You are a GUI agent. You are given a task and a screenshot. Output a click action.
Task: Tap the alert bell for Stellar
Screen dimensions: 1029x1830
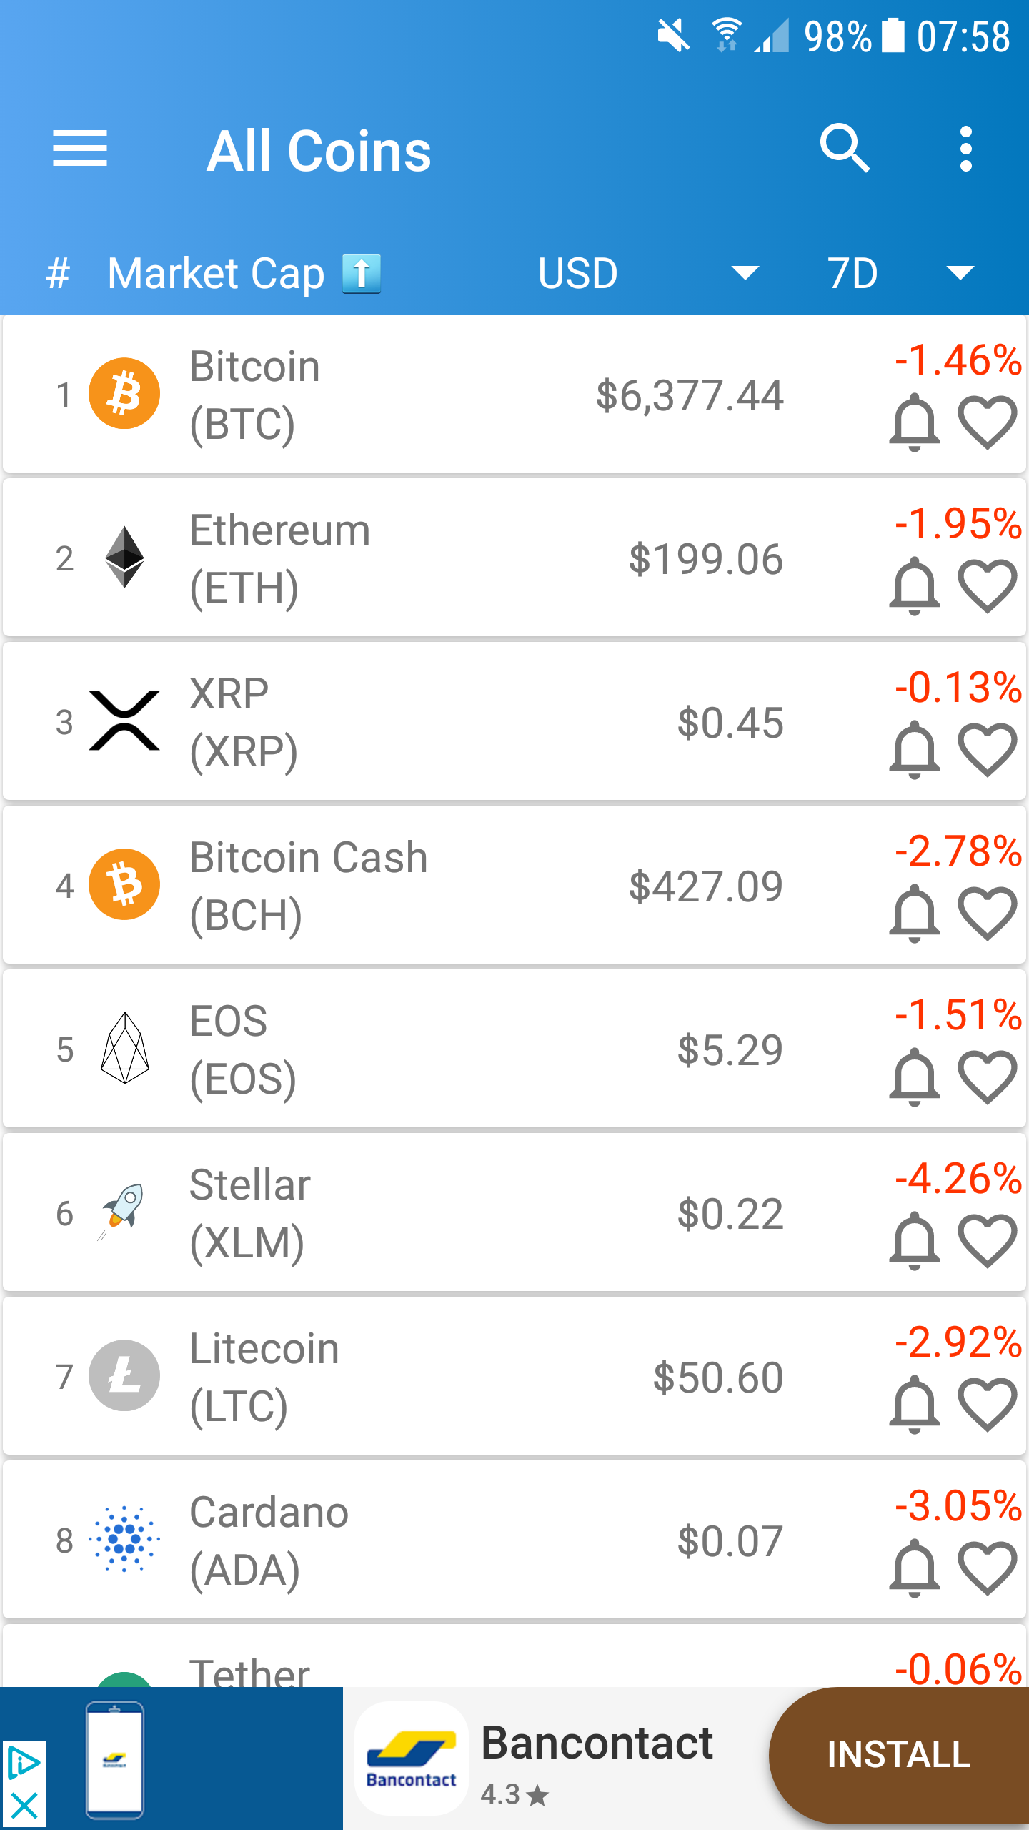tap(914, 1241)
